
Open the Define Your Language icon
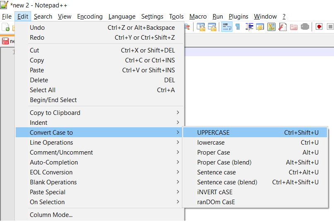coord(260,27)
